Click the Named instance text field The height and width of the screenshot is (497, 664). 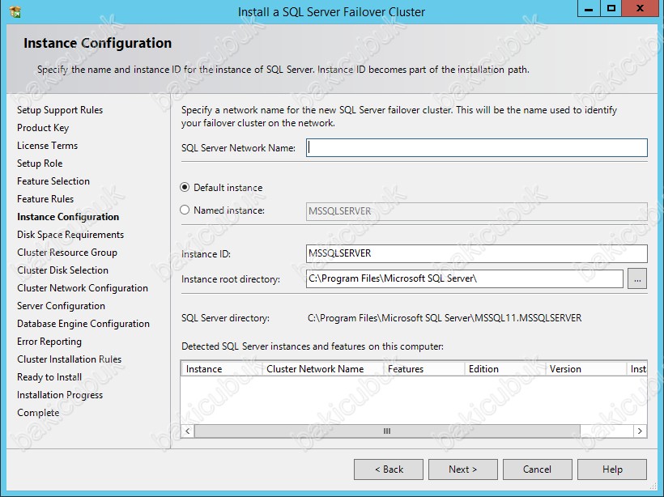(x=476, y=211)
